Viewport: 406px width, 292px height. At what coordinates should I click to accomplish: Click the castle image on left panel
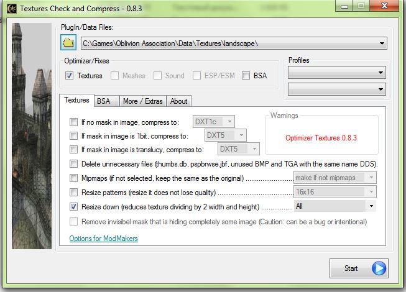click(x=32, y=137)
